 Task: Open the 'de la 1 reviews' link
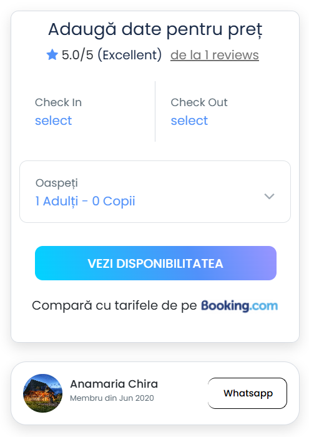[x=215, y=55]
